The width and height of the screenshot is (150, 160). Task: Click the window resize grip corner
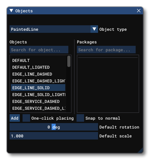point(141,150)
